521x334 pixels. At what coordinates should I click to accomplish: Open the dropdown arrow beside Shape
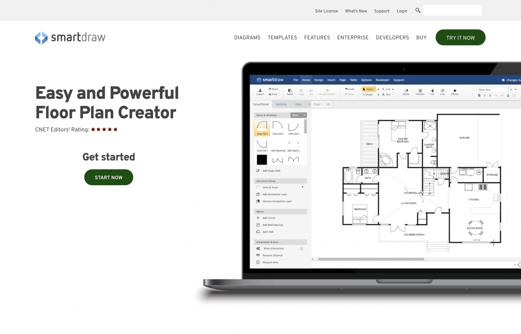[378, 95]
